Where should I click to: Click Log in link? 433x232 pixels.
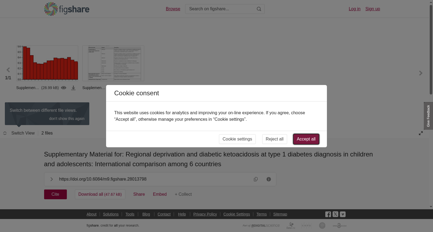click(x=355, y=9)
